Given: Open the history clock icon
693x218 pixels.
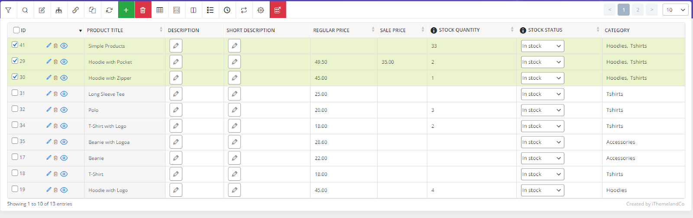Looking at the screenshot, I should tap(227, 10).
